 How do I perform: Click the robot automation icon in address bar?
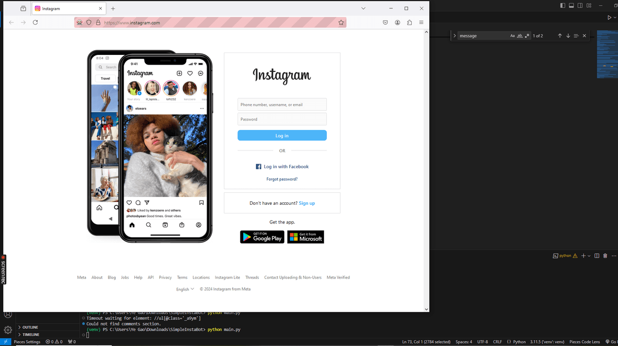(x=79, y=23)
